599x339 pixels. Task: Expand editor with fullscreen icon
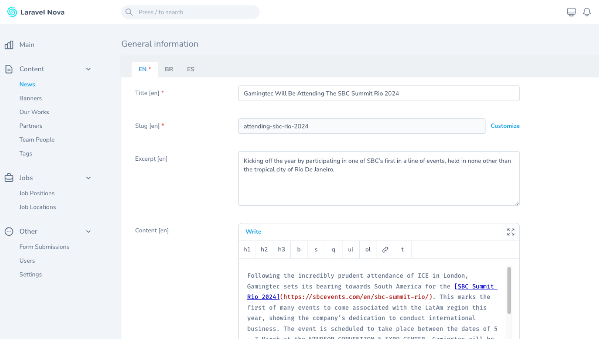point(510,232)
